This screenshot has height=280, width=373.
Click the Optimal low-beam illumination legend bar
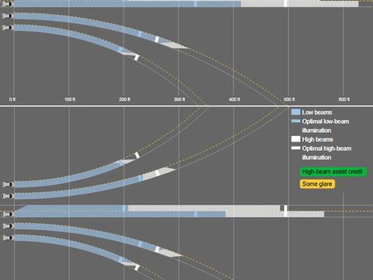click(x=295, y=121)
